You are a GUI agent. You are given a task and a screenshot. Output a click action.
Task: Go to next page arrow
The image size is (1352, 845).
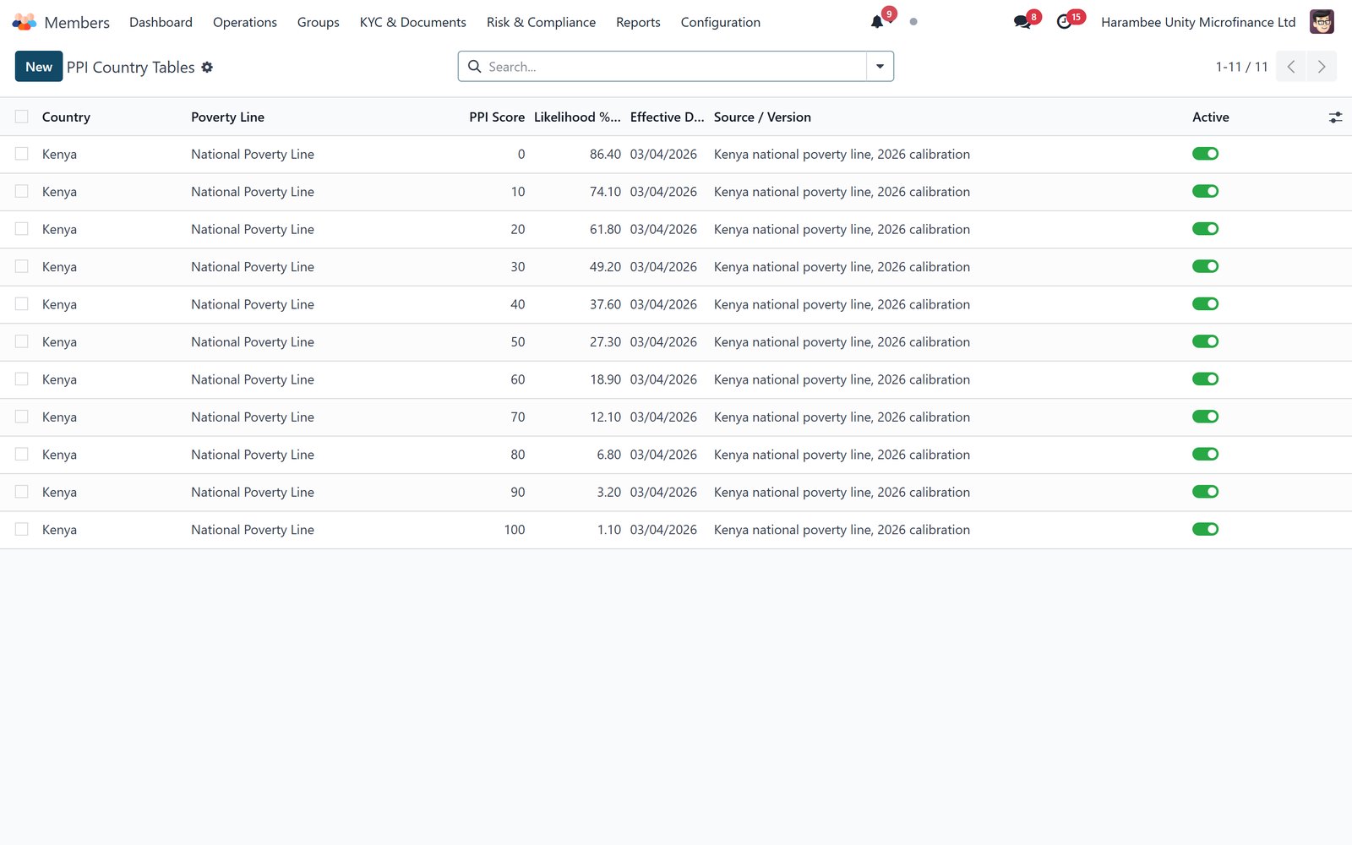pos(1322,67)
